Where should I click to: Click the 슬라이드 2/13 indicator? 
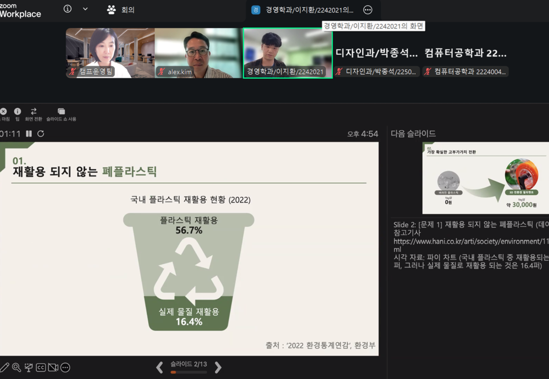(189, 364)
